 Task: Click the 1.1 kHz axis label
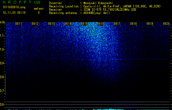tap(2, 36)
